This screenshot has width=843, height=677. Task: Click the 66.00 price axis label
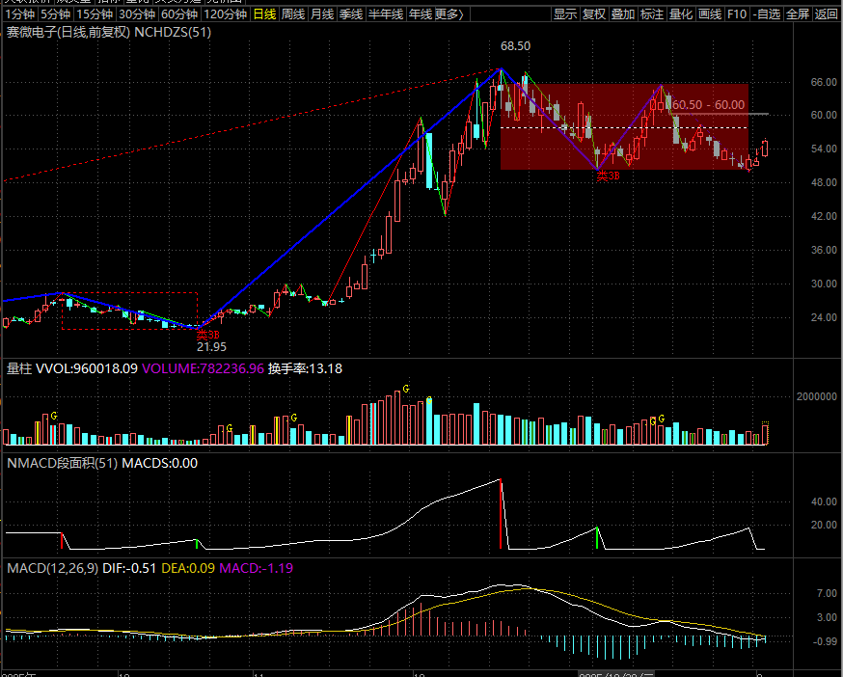click(824, 82)
